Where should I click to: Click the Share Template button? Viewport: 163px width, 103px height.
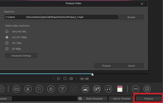[x=92, y=98]
